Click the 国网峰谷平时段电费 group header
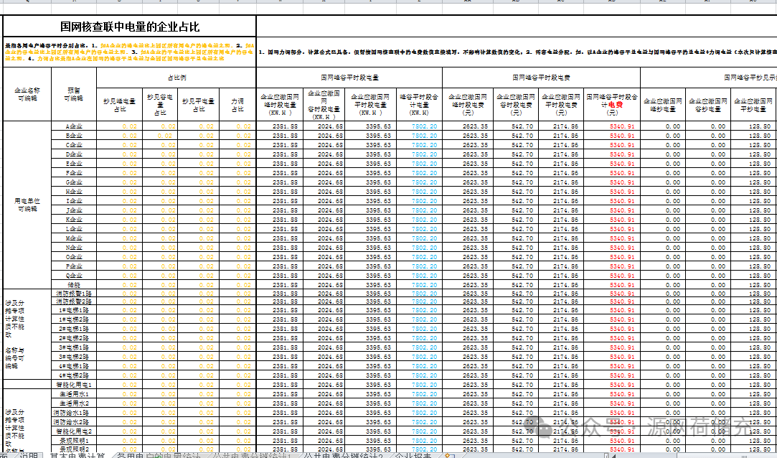The image size is (777, 458). point(540,77)
